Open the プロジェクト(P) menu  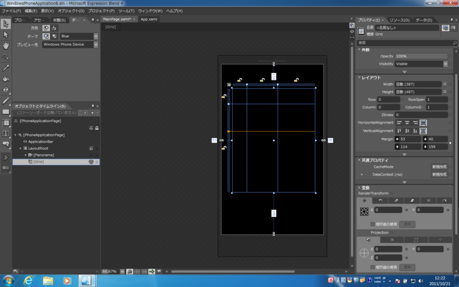[x=102, y=11]
